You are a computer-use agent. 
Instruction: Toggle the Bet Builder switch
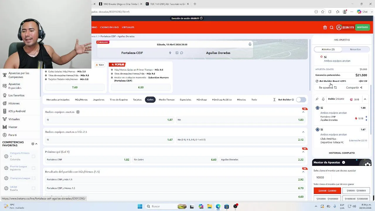pos(301,100)
